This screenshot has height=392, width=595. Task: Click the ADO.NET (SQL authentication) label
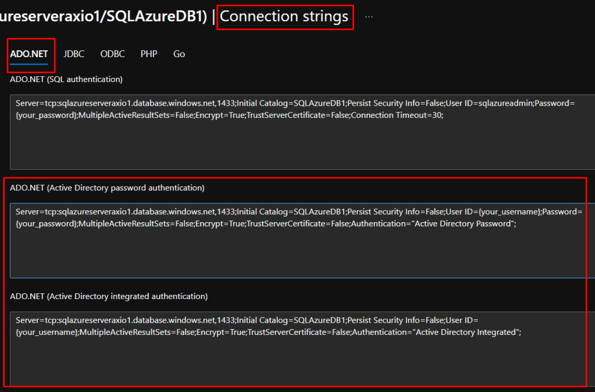pyautogui.click(x=66, y=79)
